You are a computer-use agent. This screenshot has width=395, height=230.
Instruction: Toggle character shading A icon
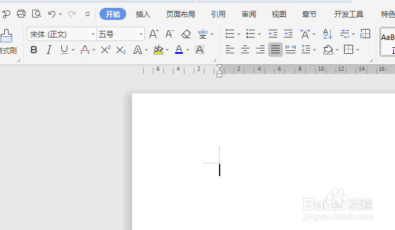[x=200, y=50]
